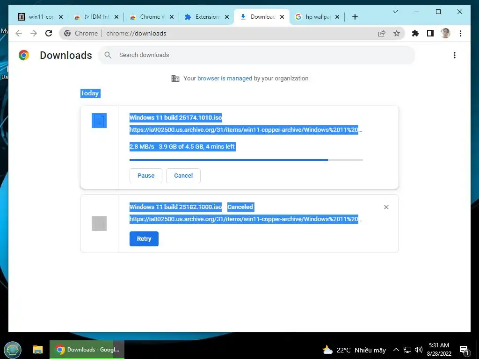
Task: Focus the Search downloads field
Action: pyautogui.click(x=257, y=55)
